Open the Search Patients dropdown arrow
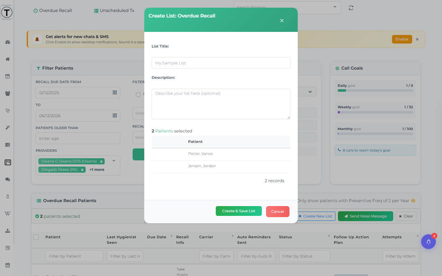The width and height of the screenshot is (442, 276). coord(335,7)
